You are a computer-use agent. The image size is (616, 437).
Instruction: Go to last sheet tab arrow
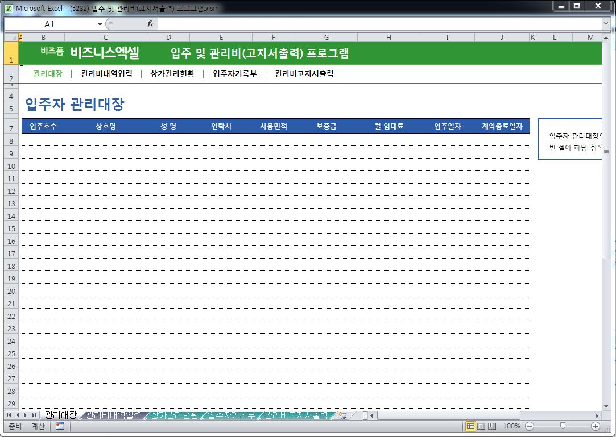(34, 415)
